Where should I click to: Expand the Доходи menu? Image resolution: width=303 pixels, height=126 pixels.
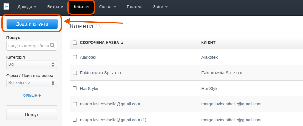(27, 7)
